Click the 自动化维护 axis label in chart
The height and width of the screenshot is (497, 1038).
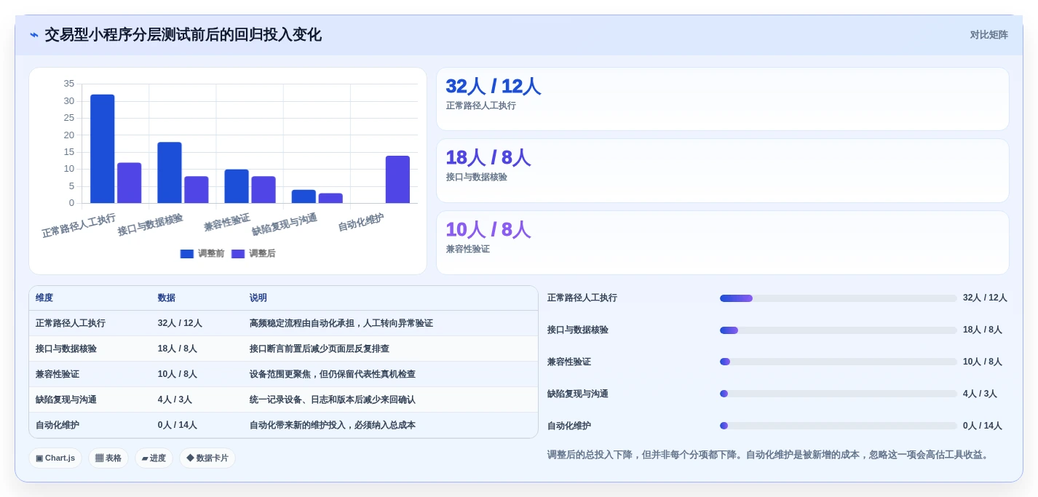tap(360, 222)
